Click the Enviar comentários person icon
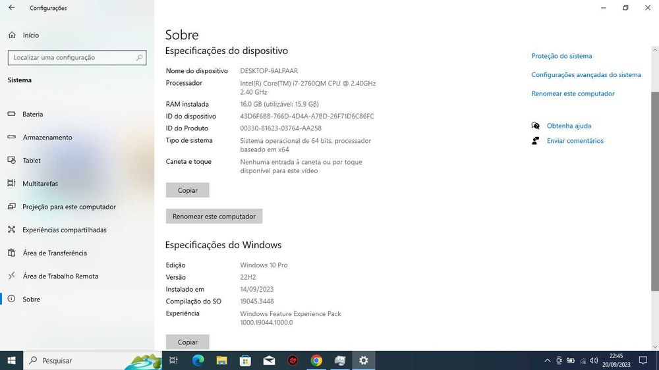This screenshot has height=370, width=659. [x=535, y=141]
